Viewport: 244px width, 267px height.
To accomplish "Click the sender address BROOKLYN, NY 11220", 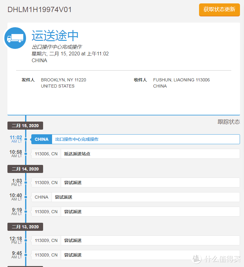I will [64, 80].
